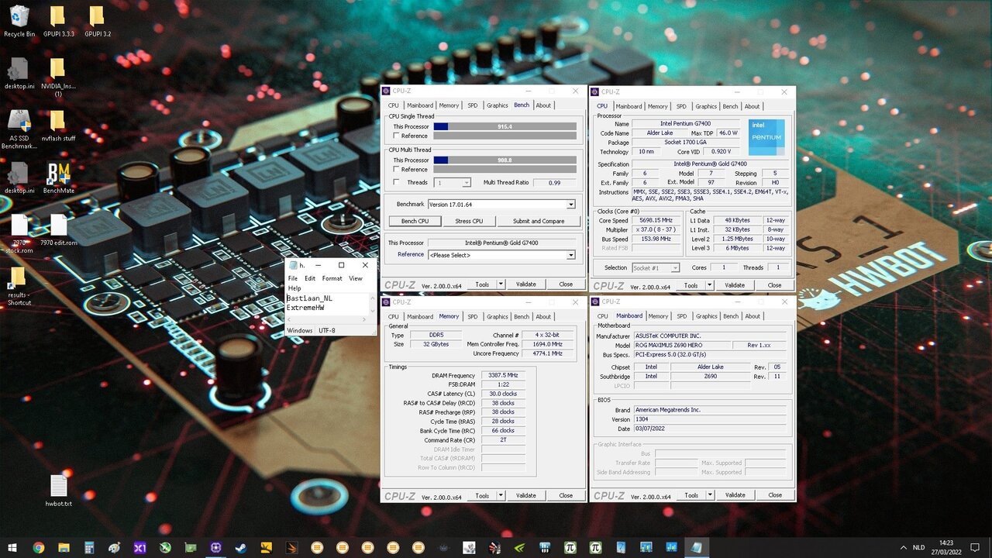Open the NVIDIA icon in the taskbar
The height and width of the screenshot is (558, 992).
[518, 548]
